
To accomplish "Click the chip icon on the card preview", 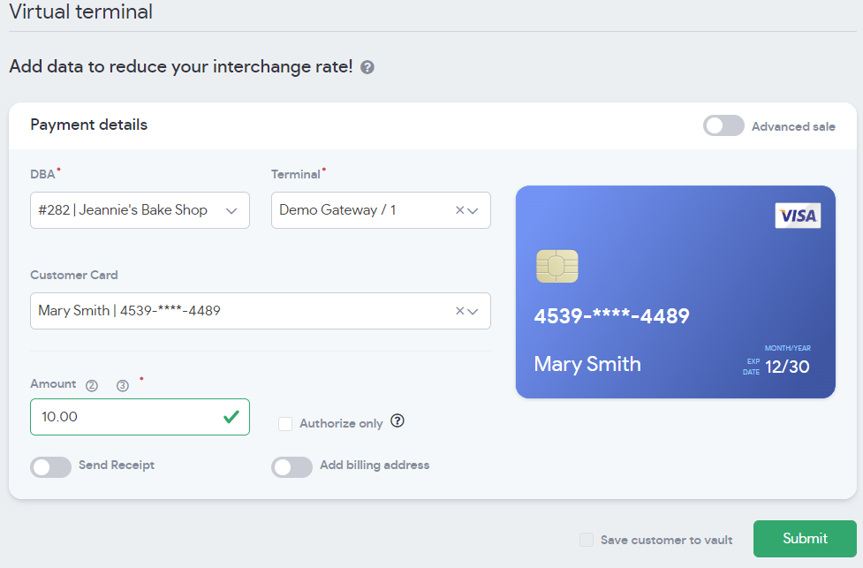I will (556, 266).
